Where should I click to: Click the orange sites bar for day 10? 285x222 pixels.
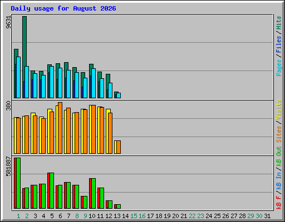pos(94,129)
